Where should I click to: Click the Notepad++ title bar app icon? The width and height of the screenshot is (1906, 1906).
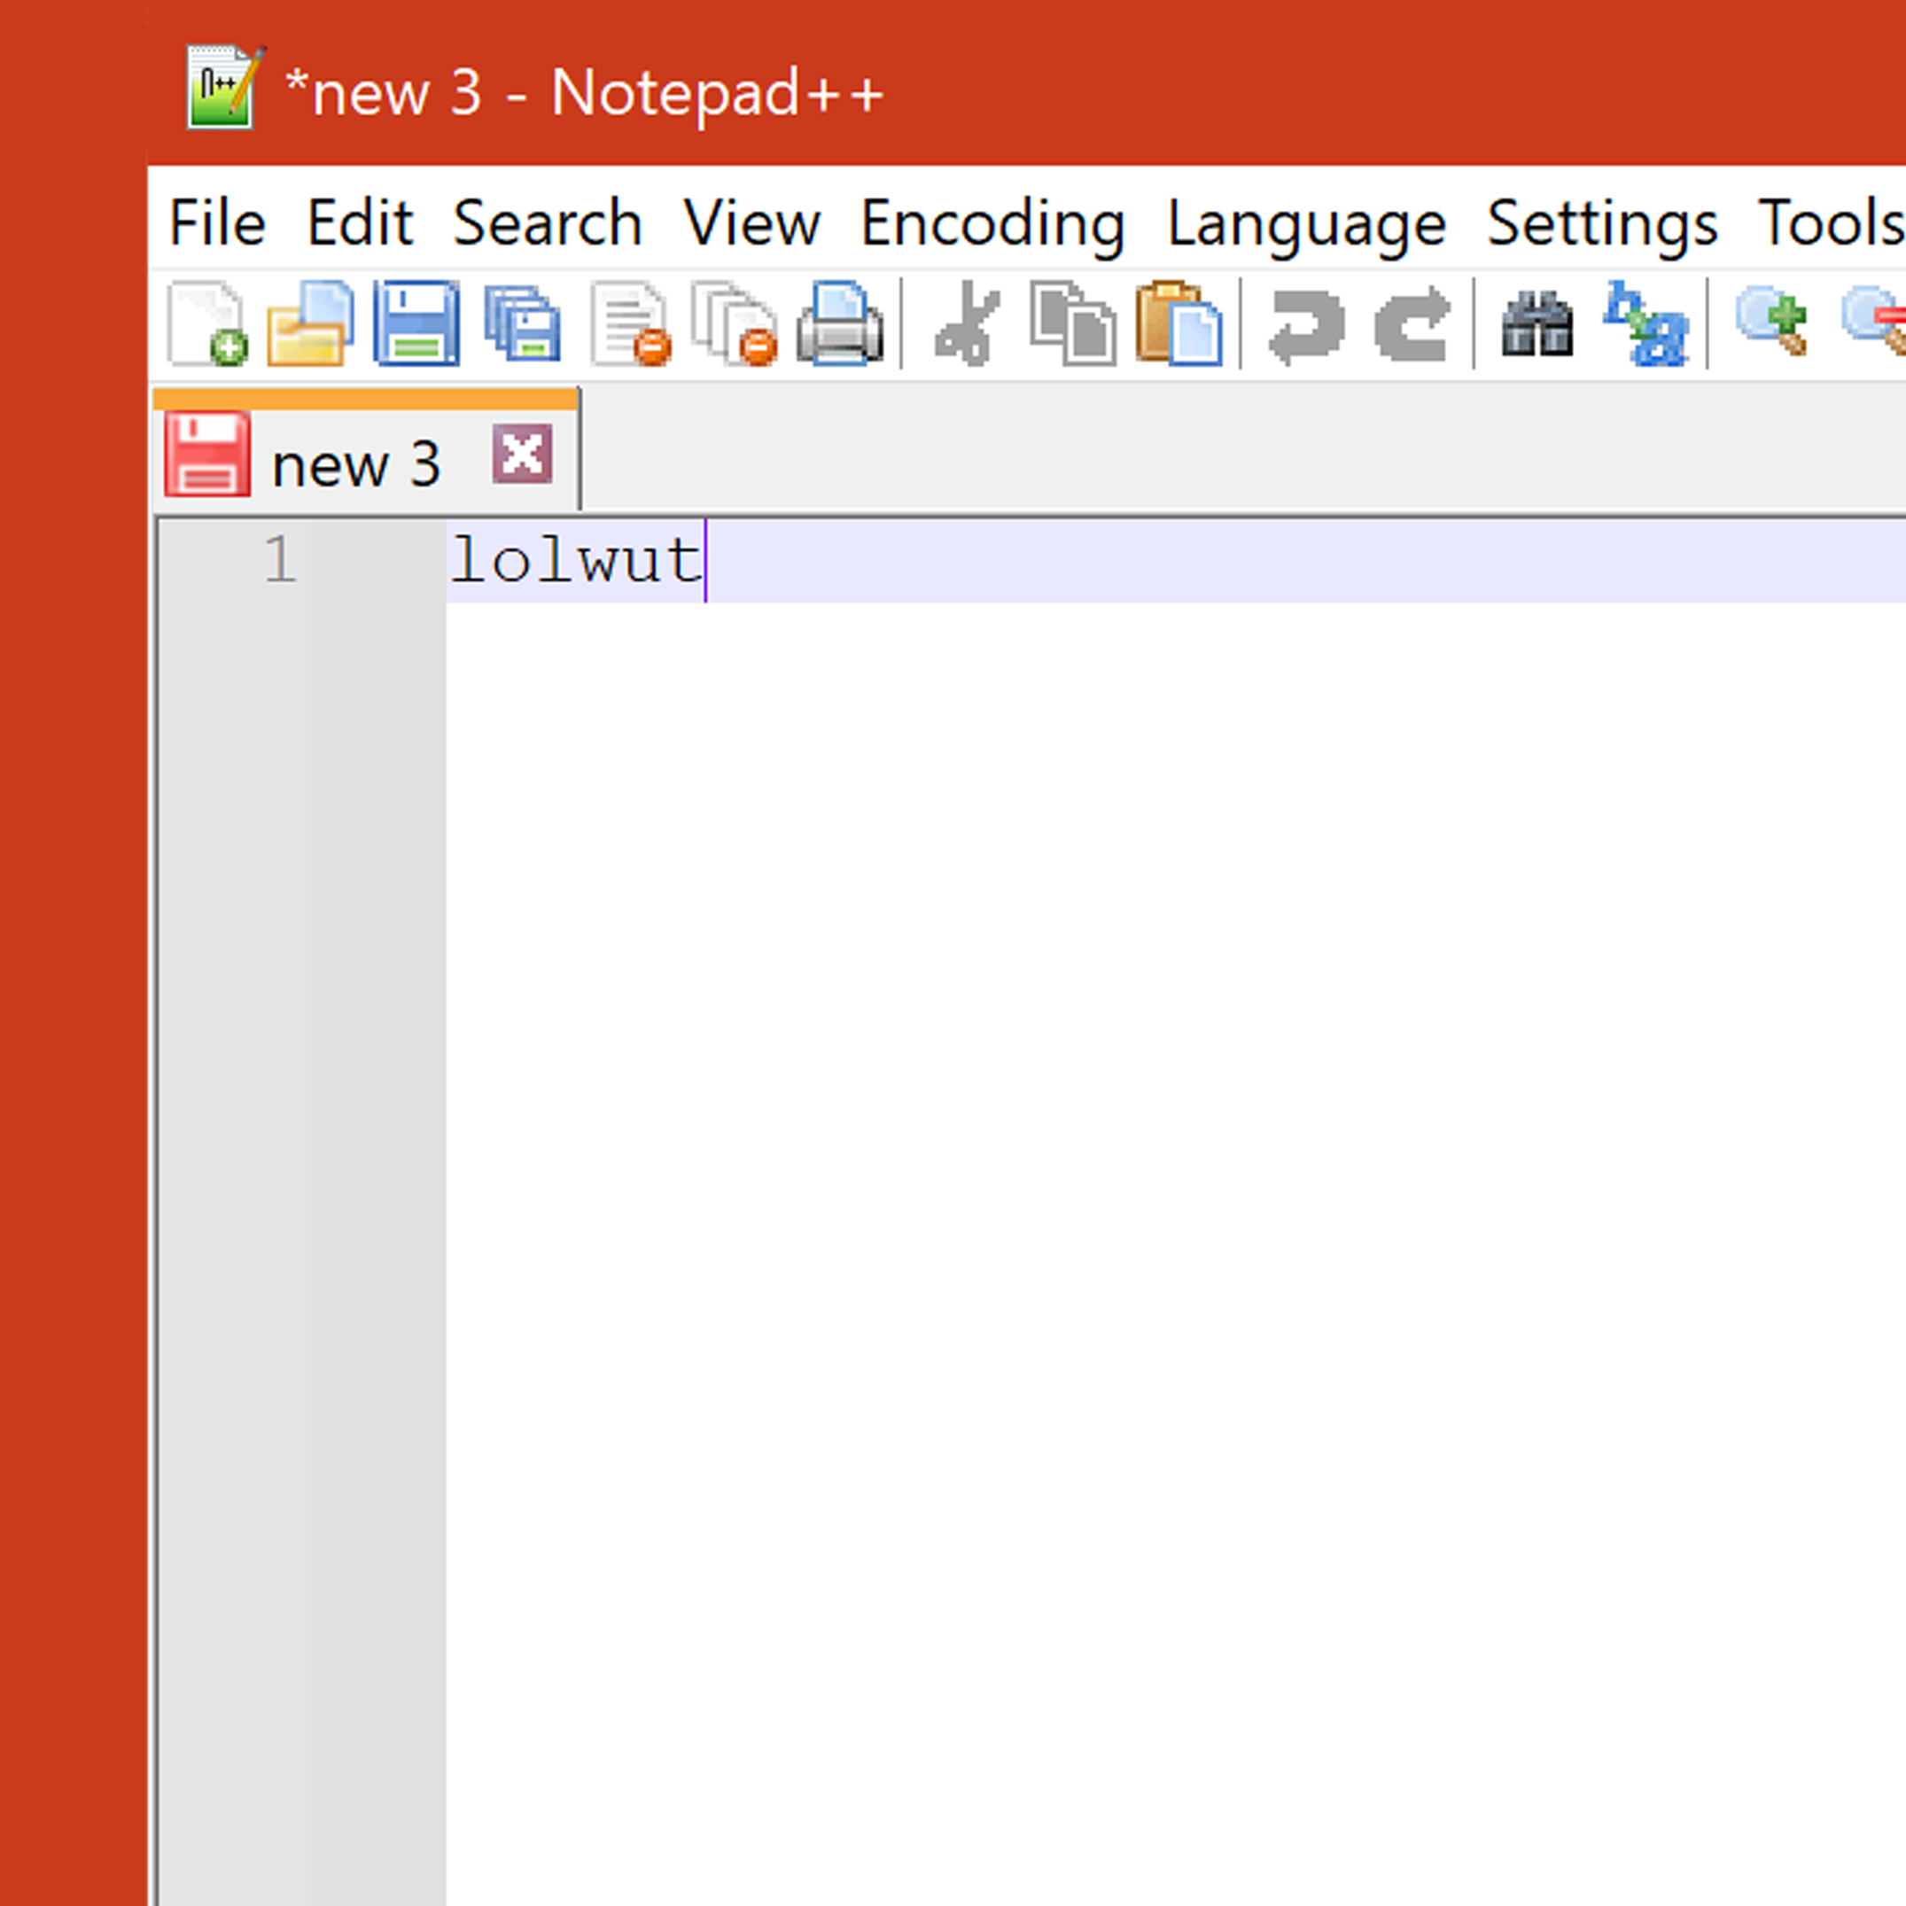(225, 87)
